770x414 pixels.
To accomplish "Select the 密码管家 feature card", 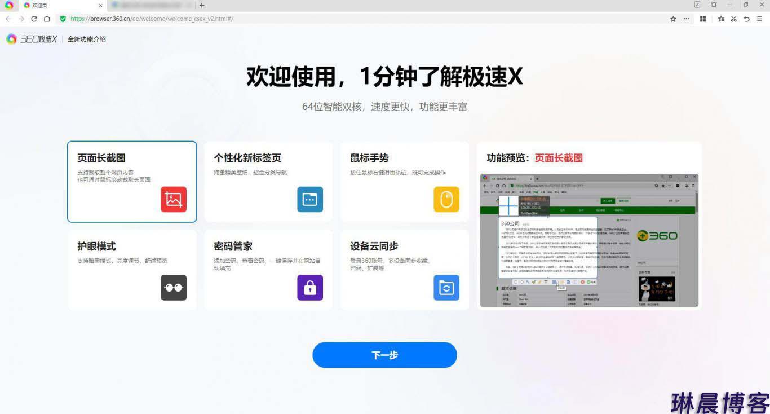I will (268, 270).
